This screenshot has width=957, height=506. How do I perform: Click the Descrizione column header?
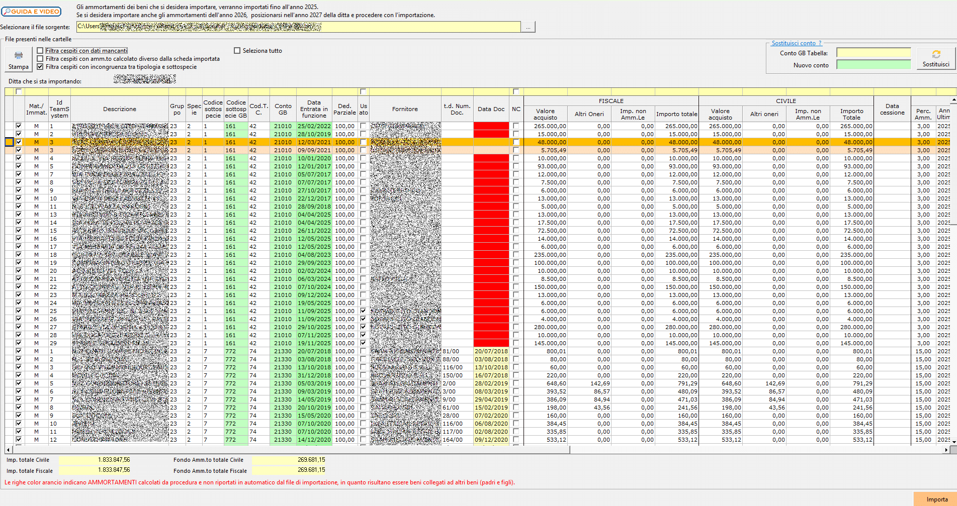[120, 109]
